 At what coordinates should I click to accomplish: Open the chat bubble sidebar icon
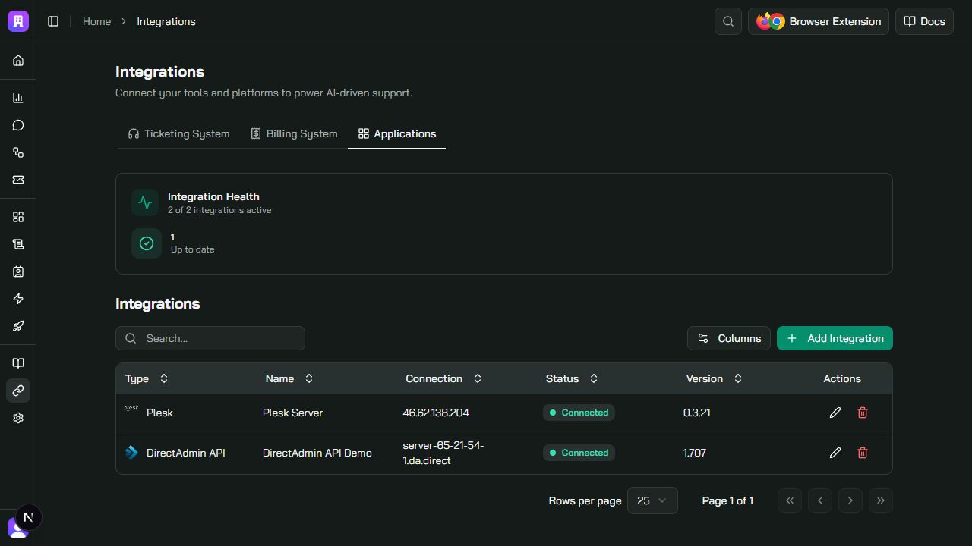pos(18,125)
